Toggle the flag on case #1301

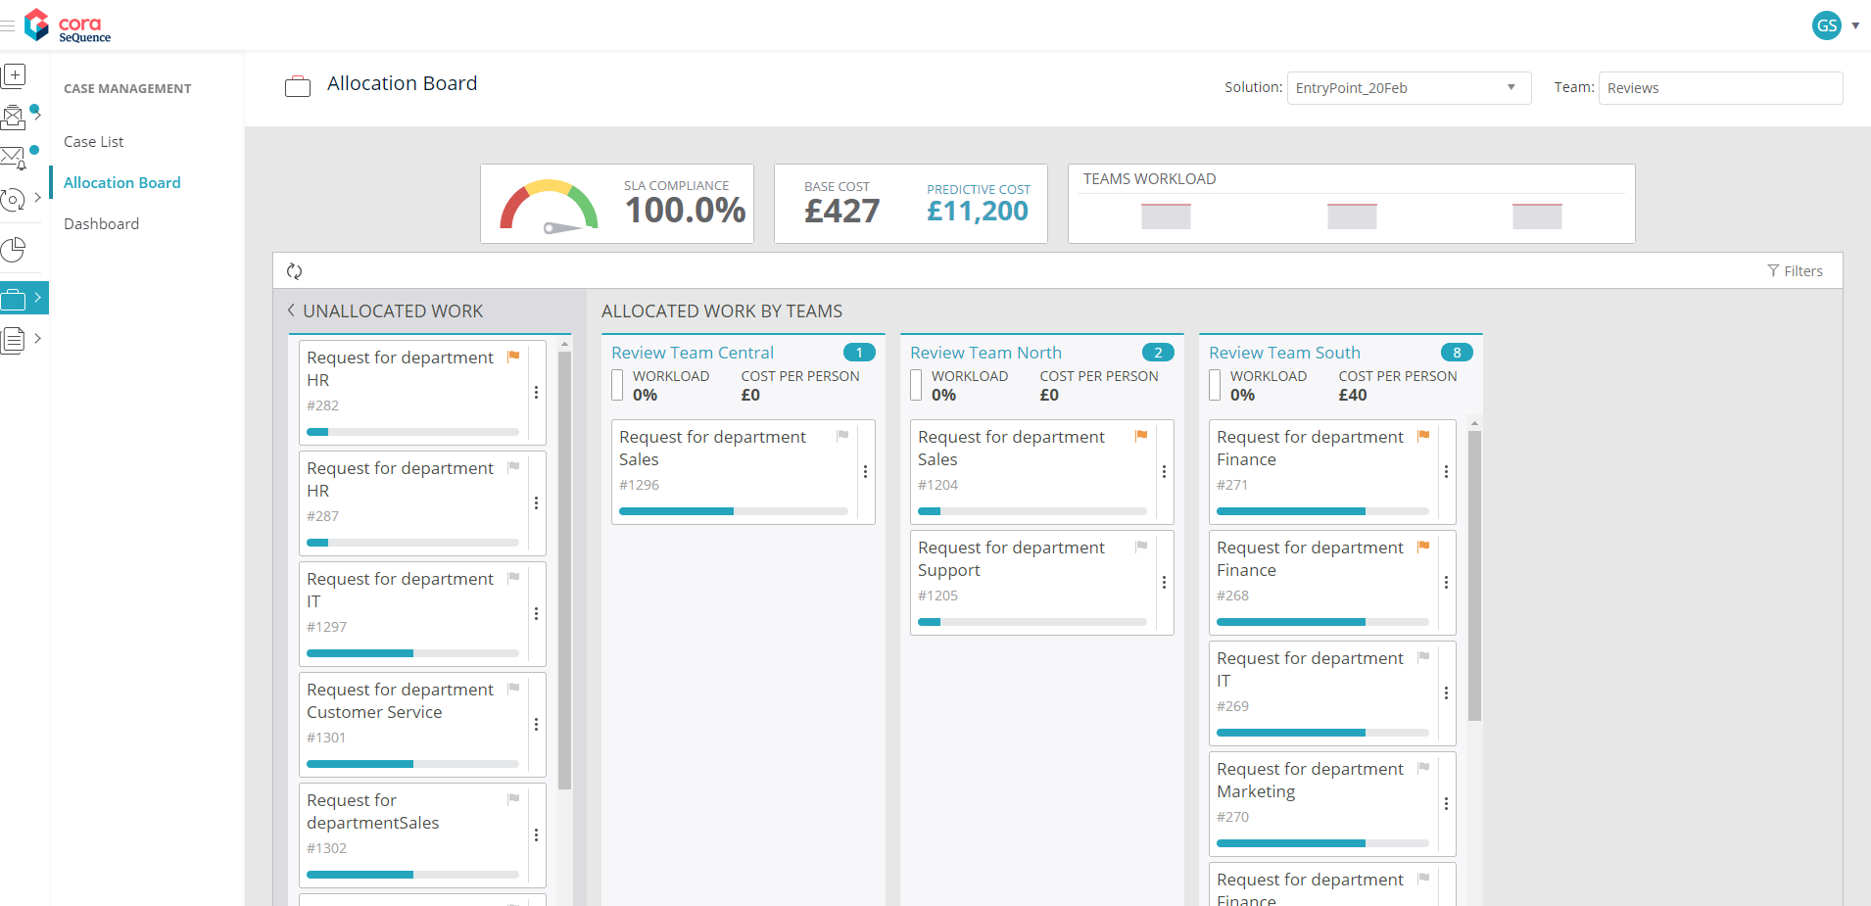pos(513,689)
